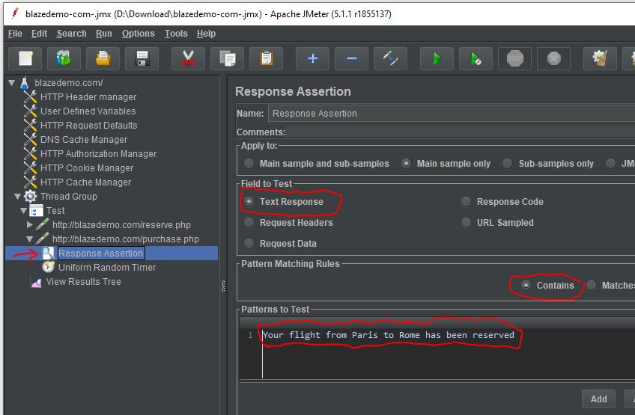
Task: Click the Open file folder icon
Action: 103,58
